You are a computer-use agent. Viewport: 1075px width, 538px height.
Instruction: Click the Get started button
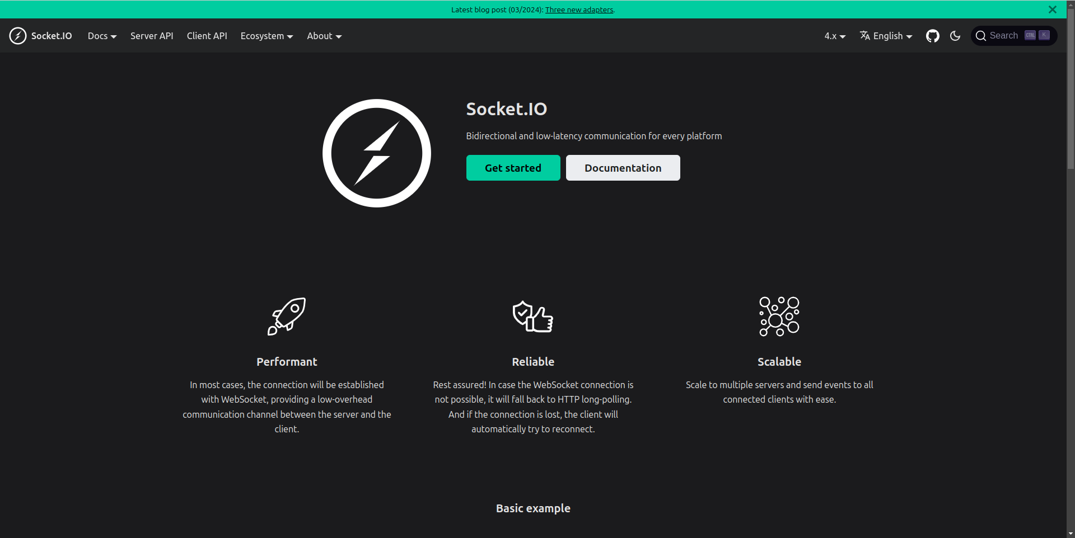(513, 168)
